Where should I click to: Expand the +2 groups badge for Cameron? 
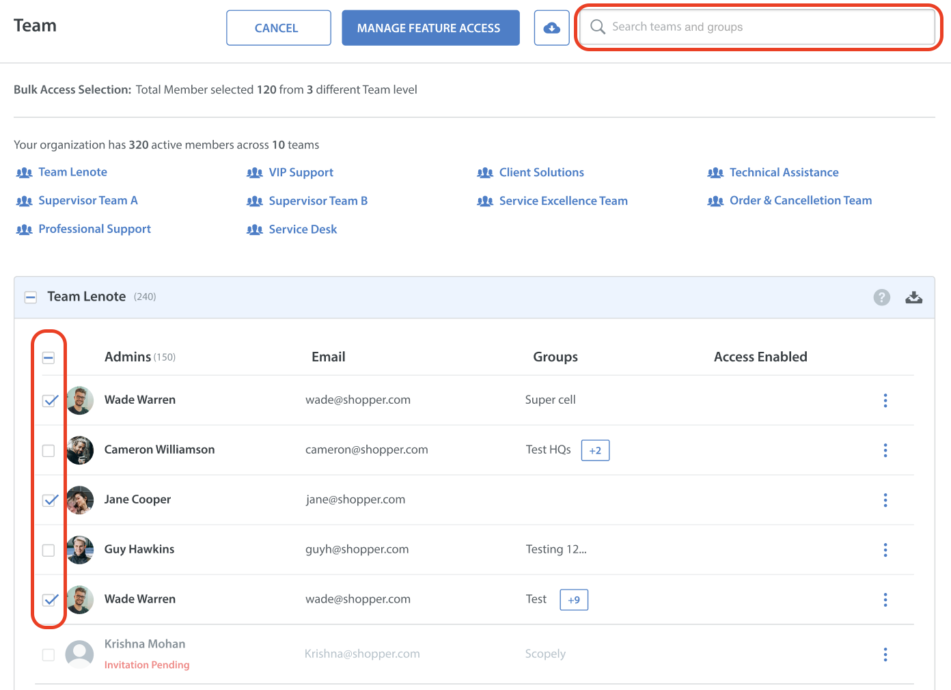(595, 451)
